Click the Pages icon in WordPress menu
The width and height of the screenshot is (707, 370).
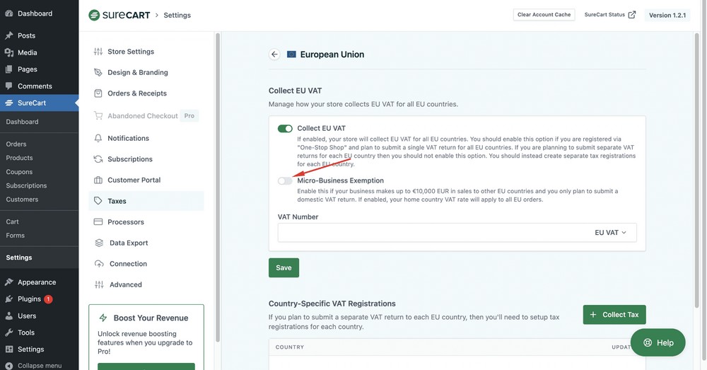9,69
